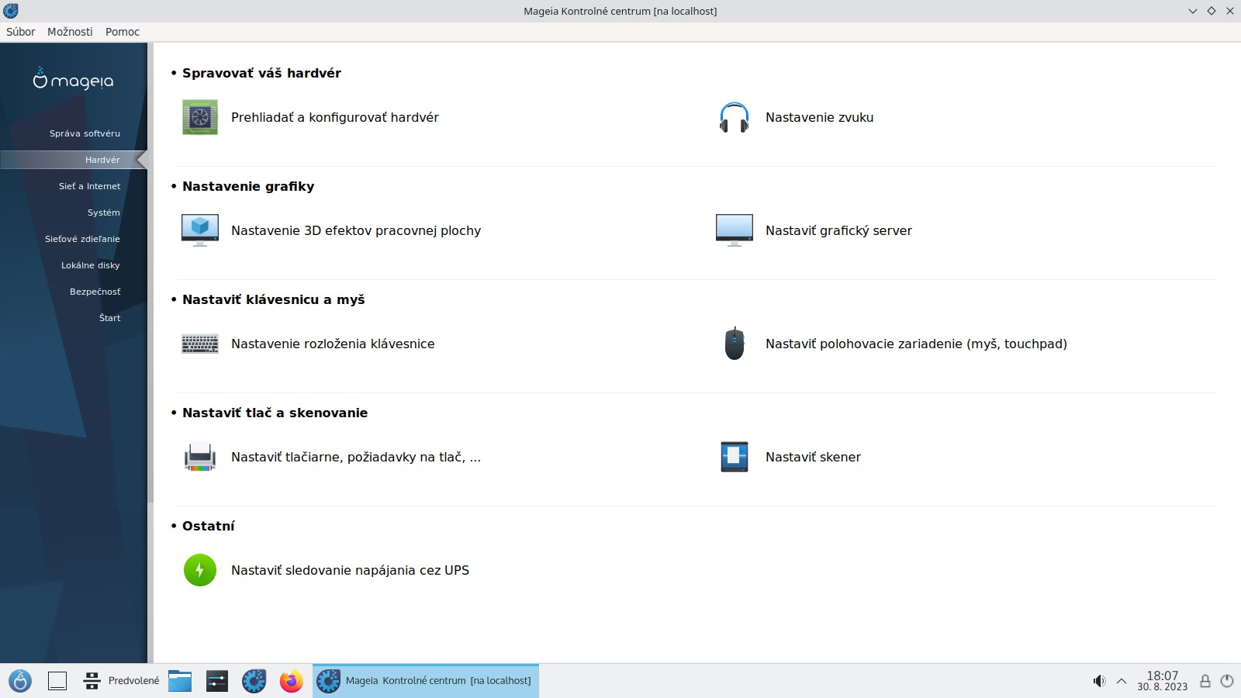
Task: Click the volume speaker tray icon
Action: pos(1098,681)
